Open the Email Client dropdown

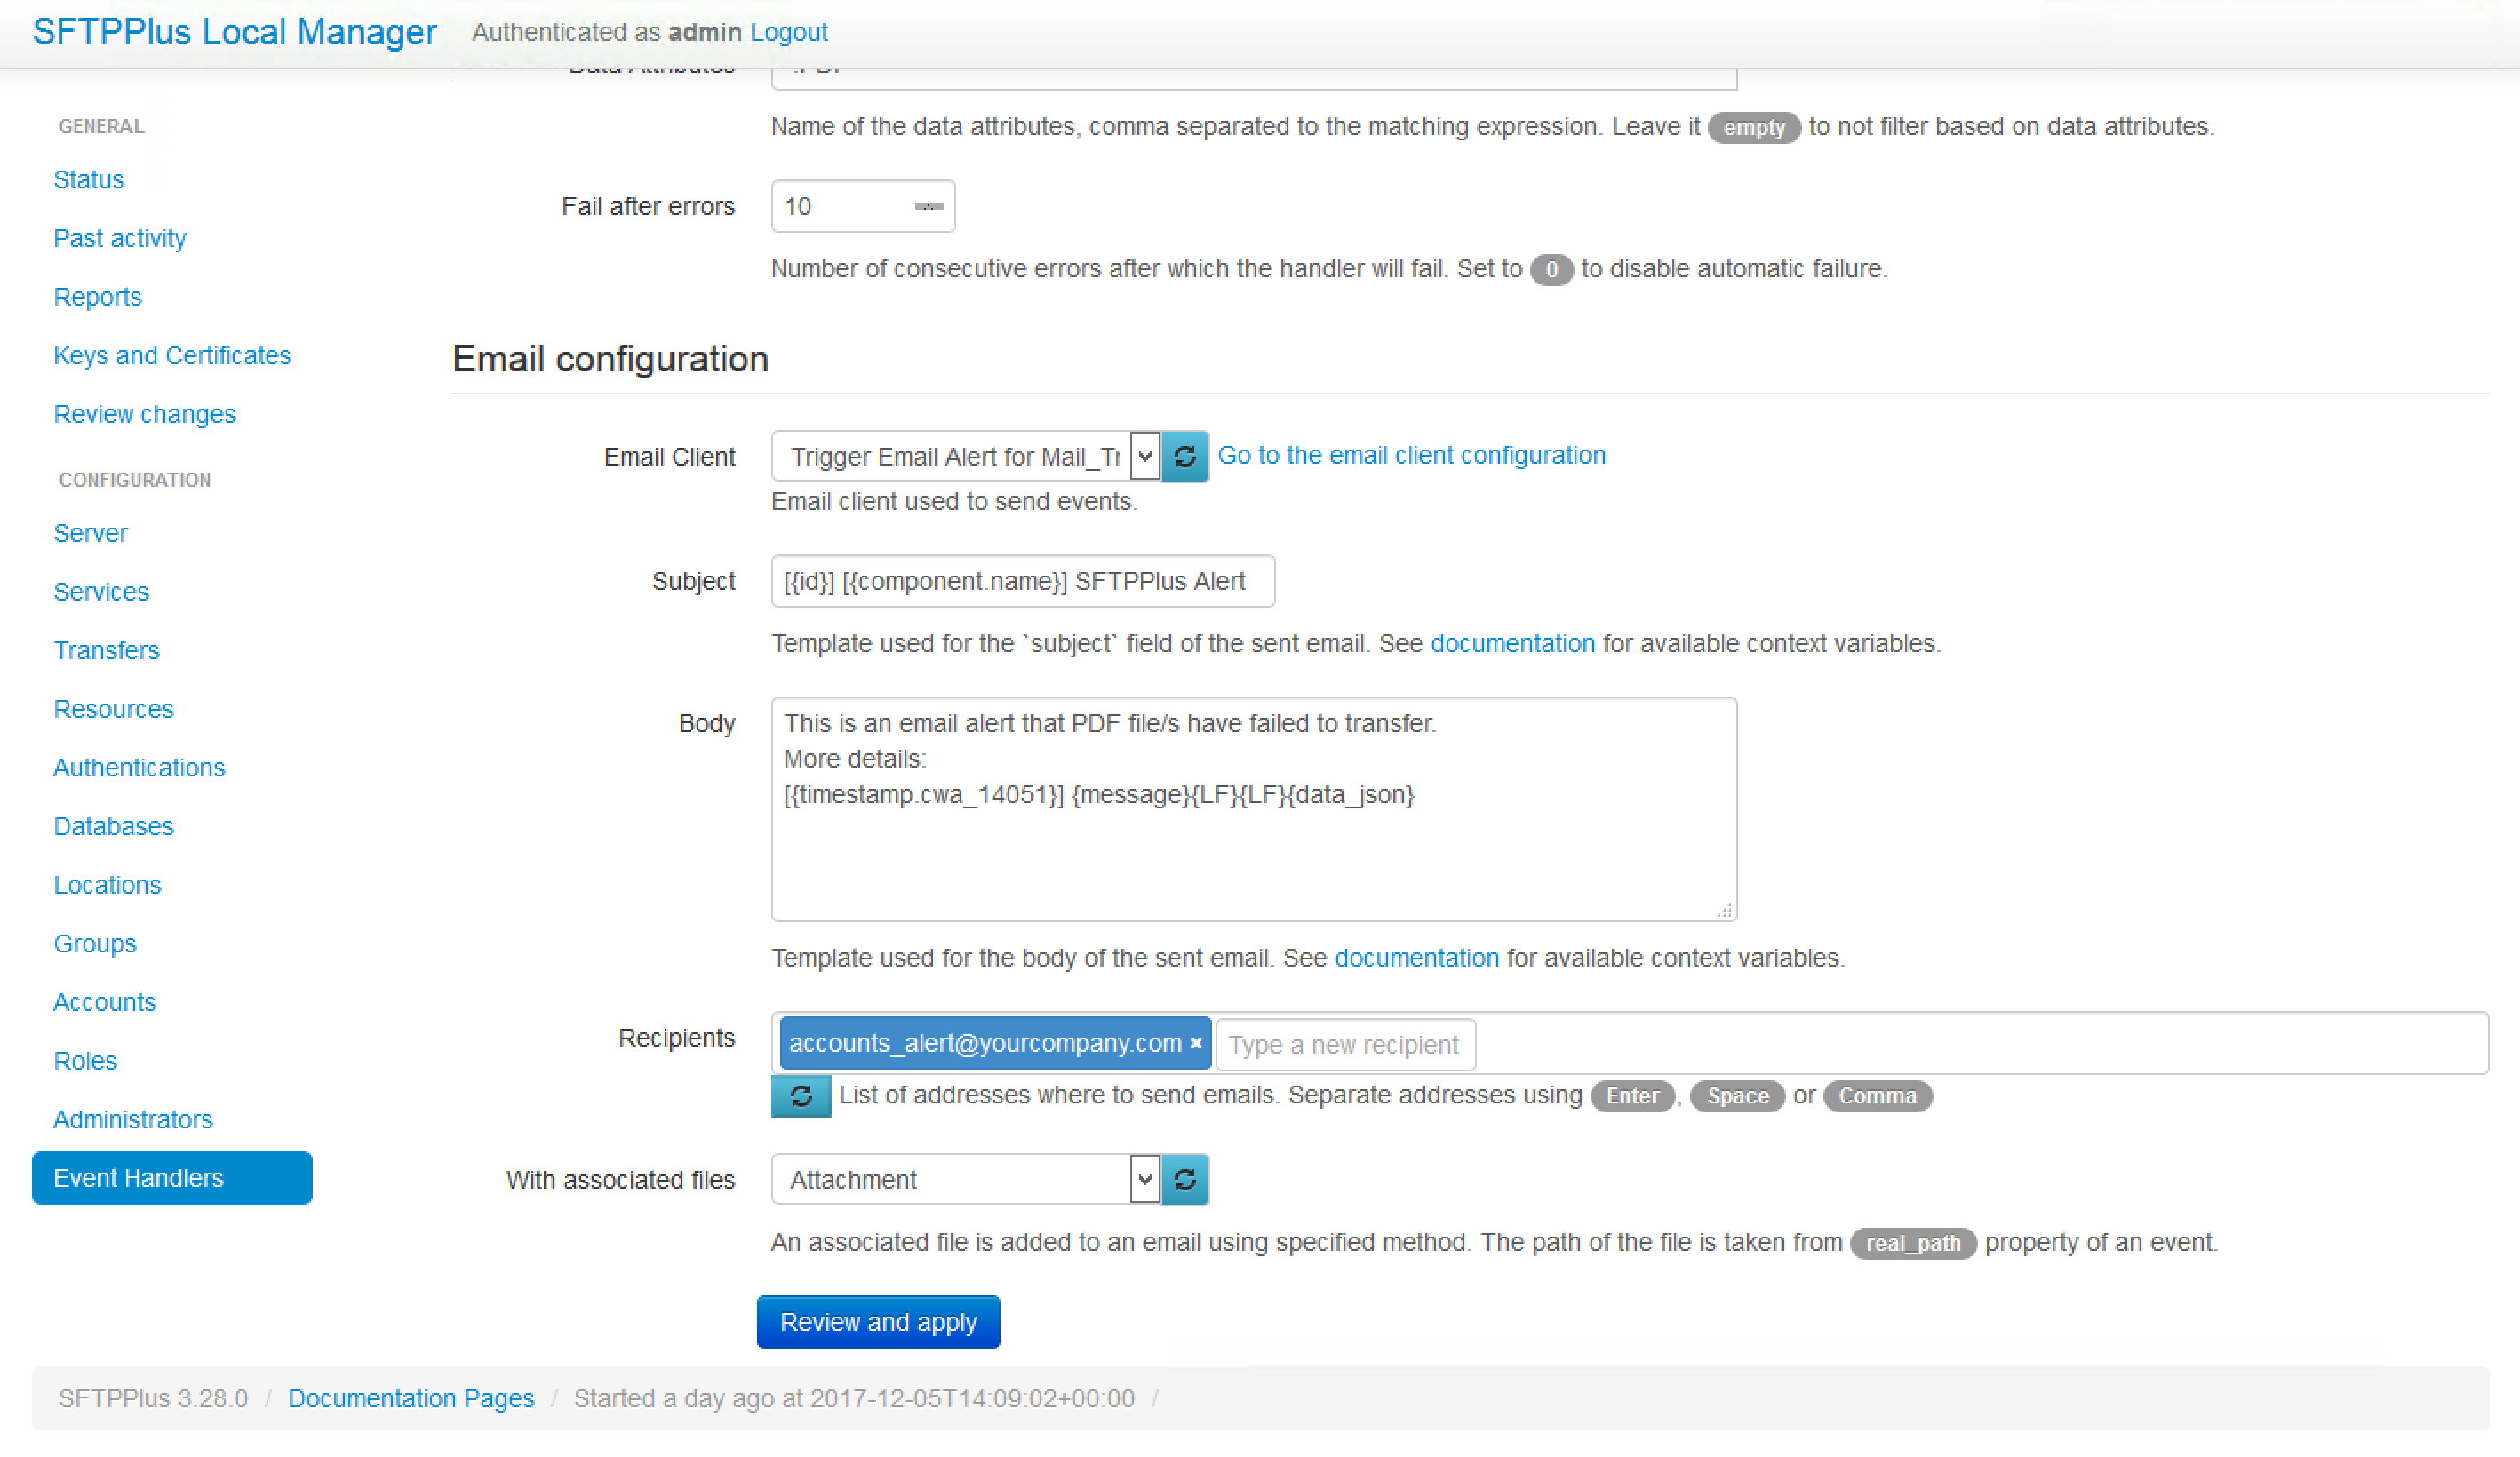[1145, 457]
